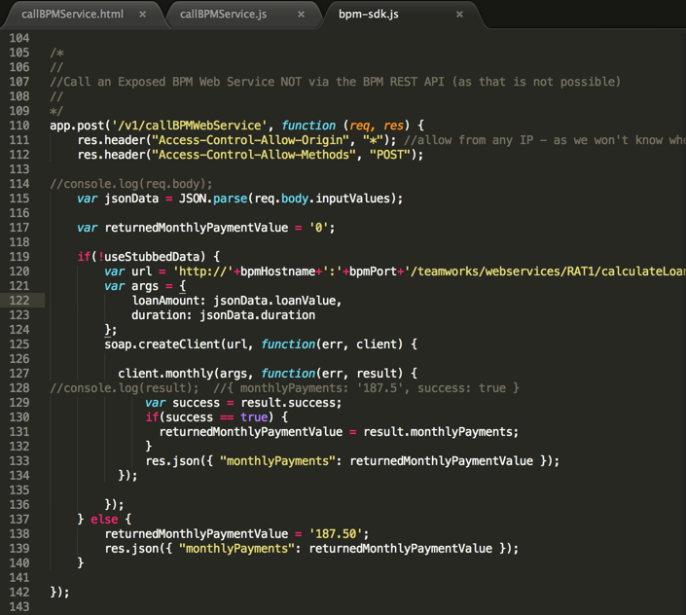Click returnedMonthlyPaymentValue assignment on line 138
This screenshot has width=686, height=615.
[196, 533]
